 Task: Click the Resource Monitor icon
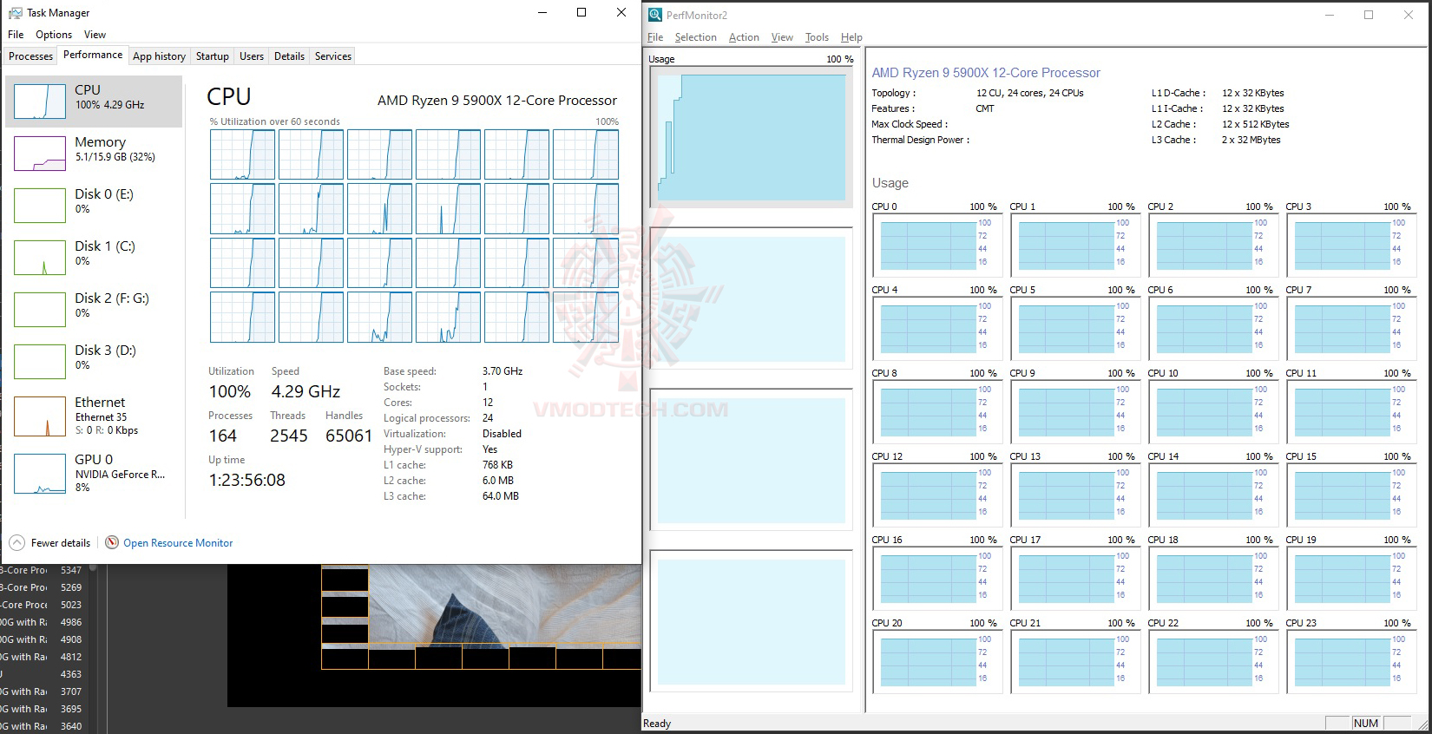click(x=112, y=543)
